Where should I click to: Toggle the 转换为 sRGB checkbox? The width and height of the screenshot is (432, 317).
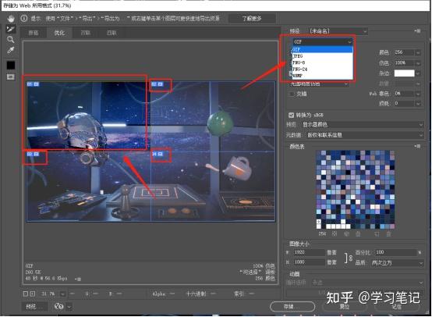click(291, 115)
